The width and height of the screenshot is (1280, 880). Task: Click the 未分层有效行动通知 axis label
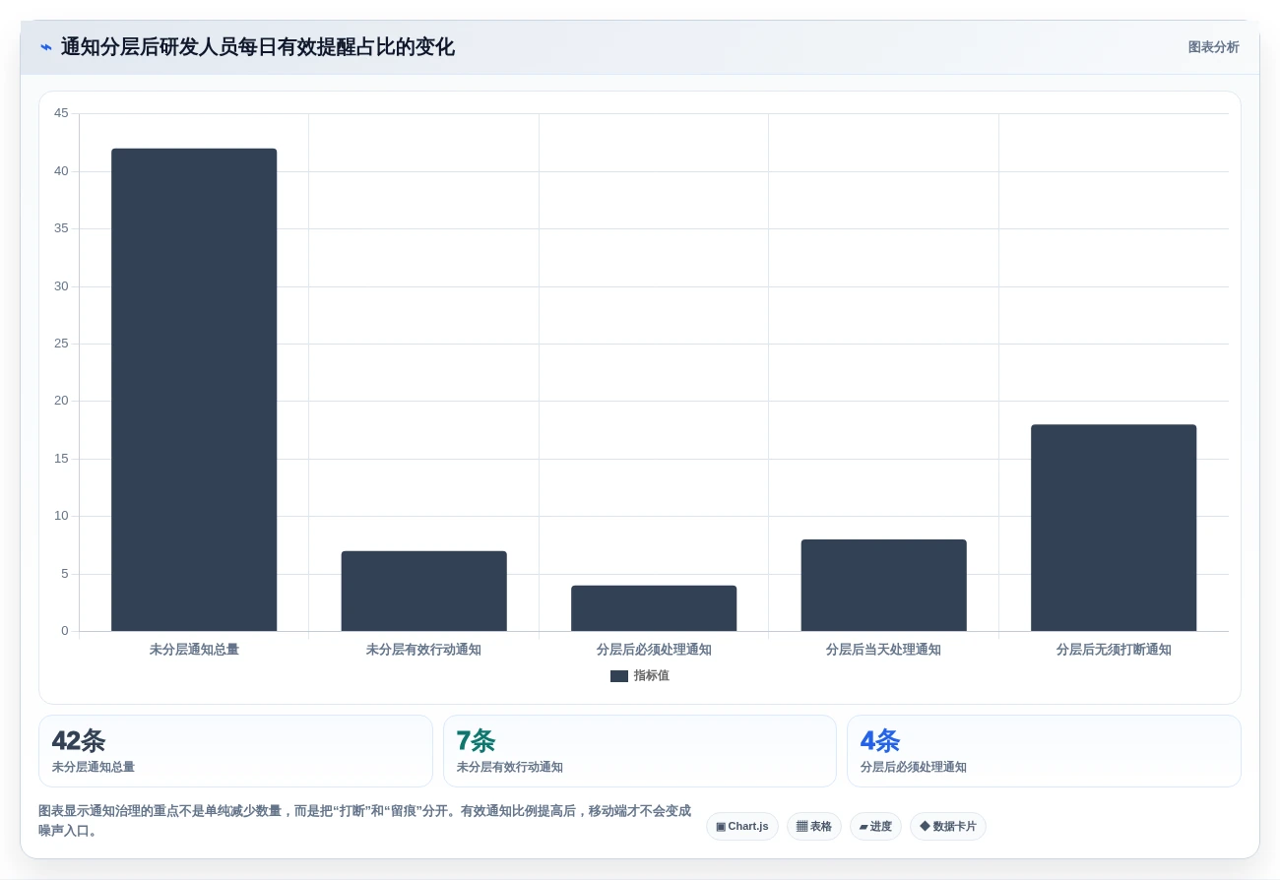pos(423,650)
